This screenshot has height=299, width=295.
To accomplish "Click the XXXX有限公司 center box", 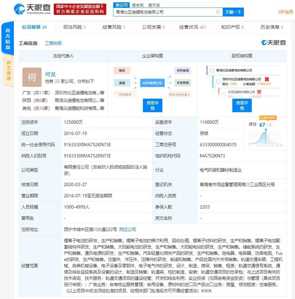I will click(x=152, y=83).
